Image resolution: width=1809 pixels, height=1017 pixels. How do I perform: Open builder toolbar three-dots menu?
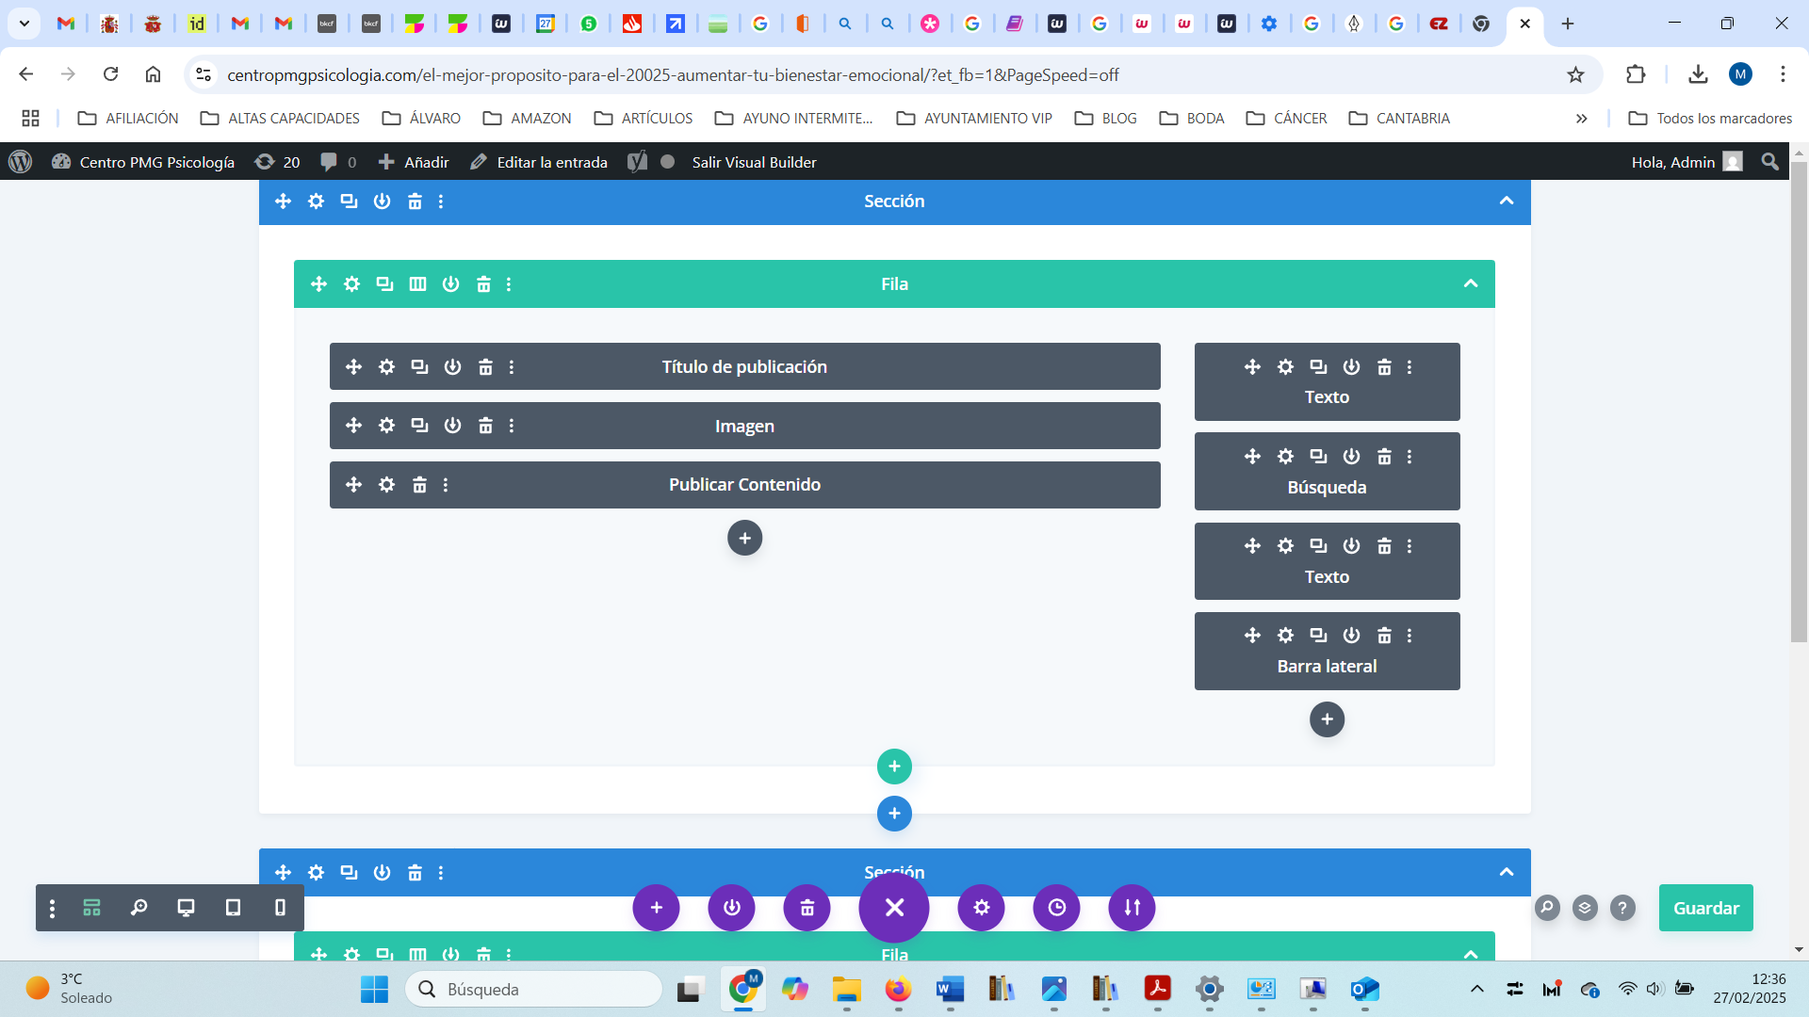52,908
